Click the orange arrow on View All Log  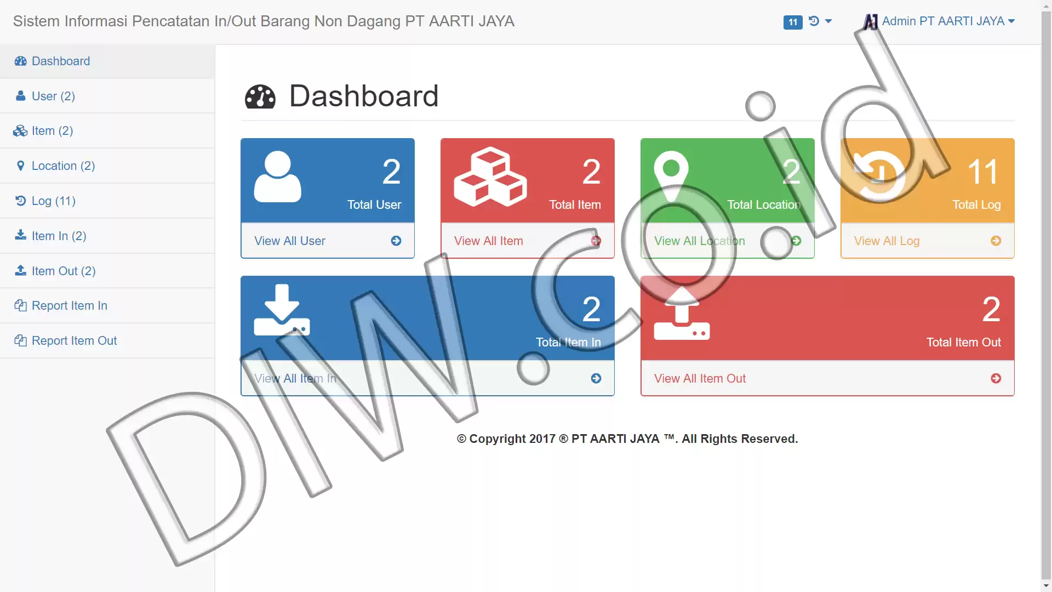point(996,241)
